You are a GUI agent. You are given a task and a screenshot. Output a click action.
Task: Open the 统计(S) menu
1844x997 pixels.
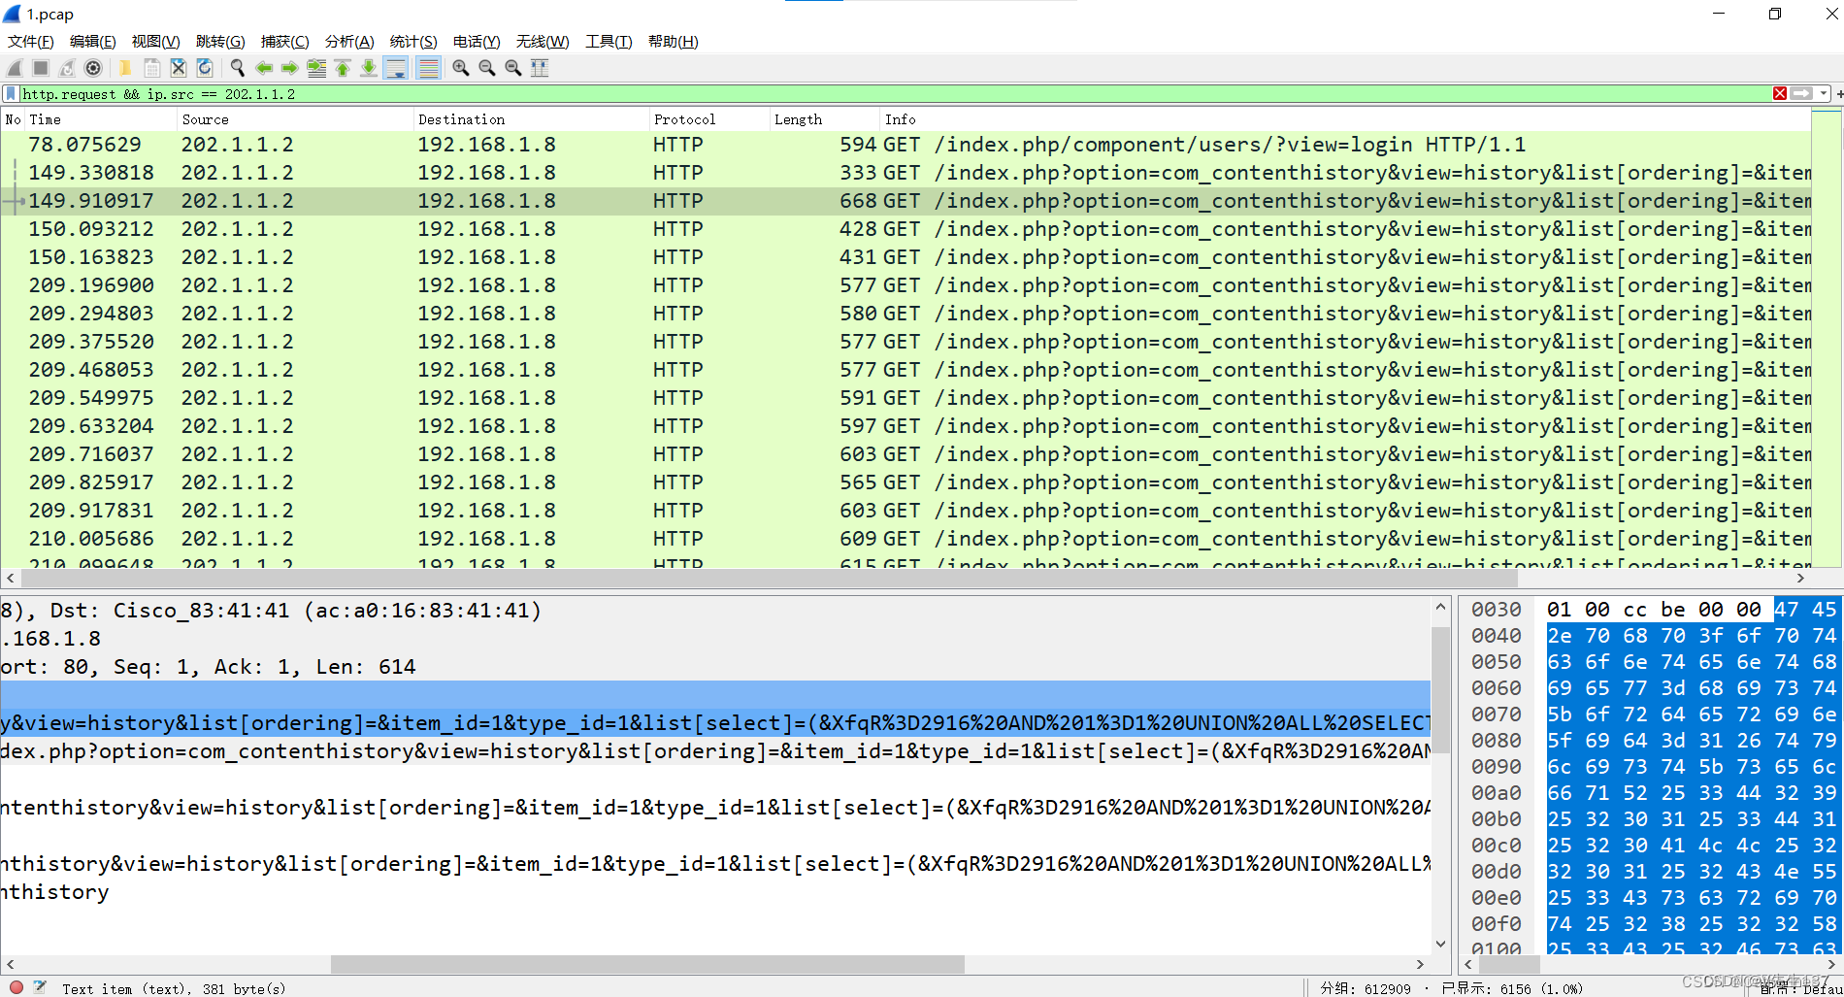(x=412, y=41)
